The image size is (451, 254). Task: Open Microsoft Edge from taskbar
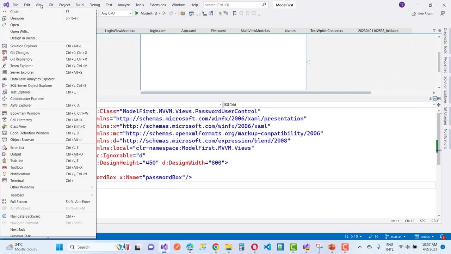tap(190, 247)
